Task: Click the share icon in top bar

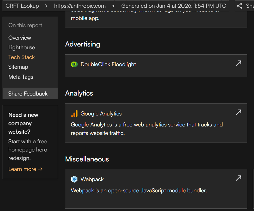Action: pyautogui.click(x=240, y=6)
